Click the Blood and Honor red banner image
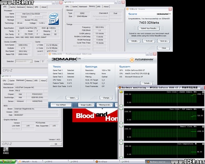The height and width of the screenshot is (164, 205). (95, 115)
